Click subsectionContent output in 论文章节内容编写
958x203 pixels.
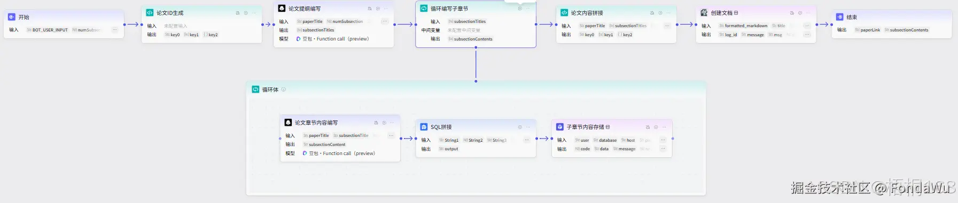[x=324, y=144]
